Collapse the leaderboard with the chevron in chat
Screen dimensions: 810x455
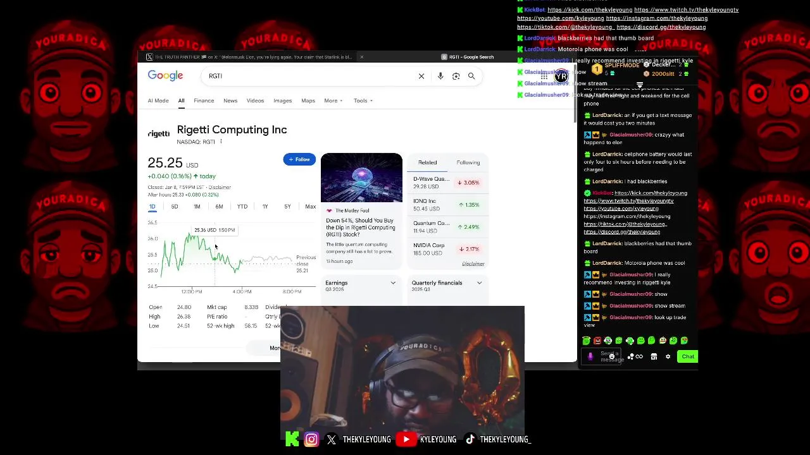tap(640, 85)
